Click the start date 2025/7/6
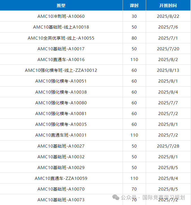Screen dimensions: 191x205 168,27
